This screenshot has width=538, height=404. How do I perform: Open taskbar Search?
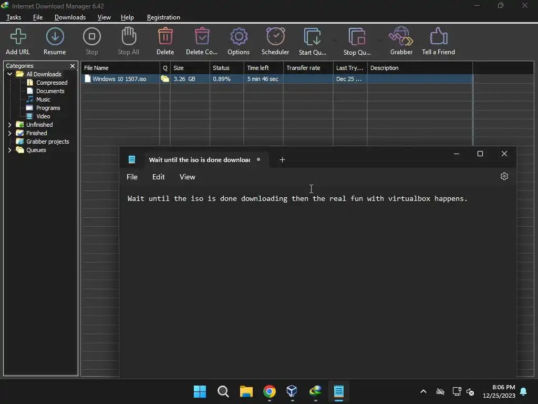223,391
